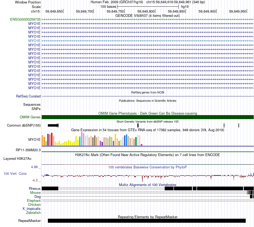Open the OMIM Gene Phenotypes track title
This screenshot has width=254, height=227.
pos(148,113)
